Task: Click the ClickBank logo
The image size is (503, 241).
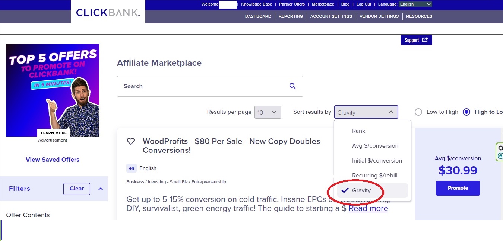Action: (108, 12)
